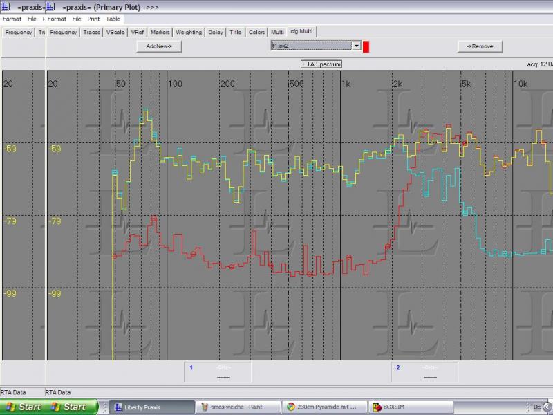Click the RTA Spectrum plot title
The image size is (553, 415).
(x=321, y=64)
